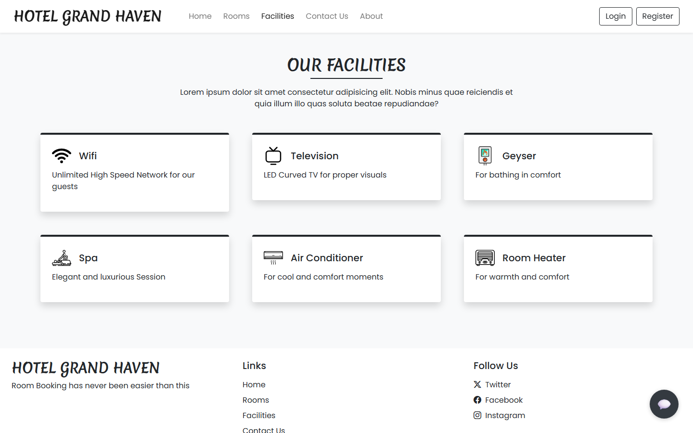Click the Air Conditioner card title
693x433 pixels.
click(x=327, y=258)
